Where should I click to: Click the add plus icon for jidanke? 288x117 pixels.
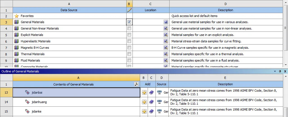point(144,111)
